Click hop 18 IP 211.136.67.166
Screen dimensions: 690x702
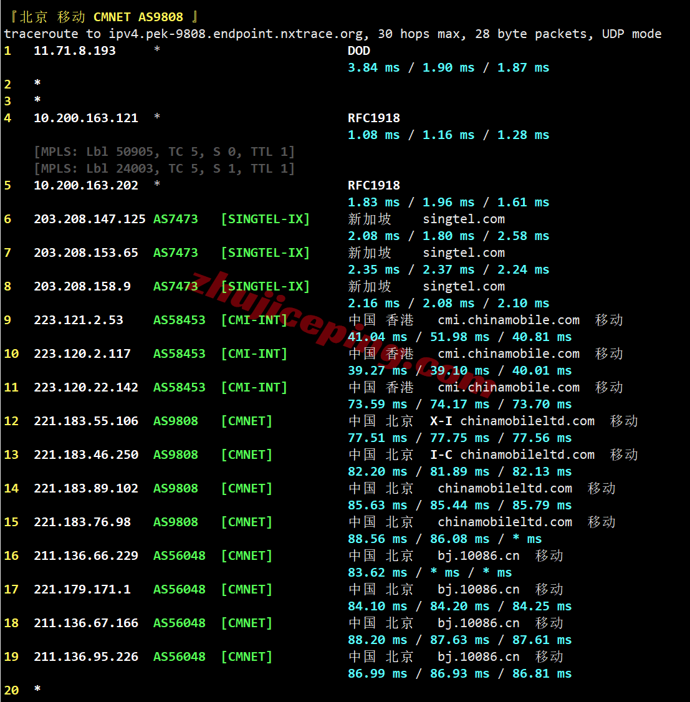click(x=86, y=623)
